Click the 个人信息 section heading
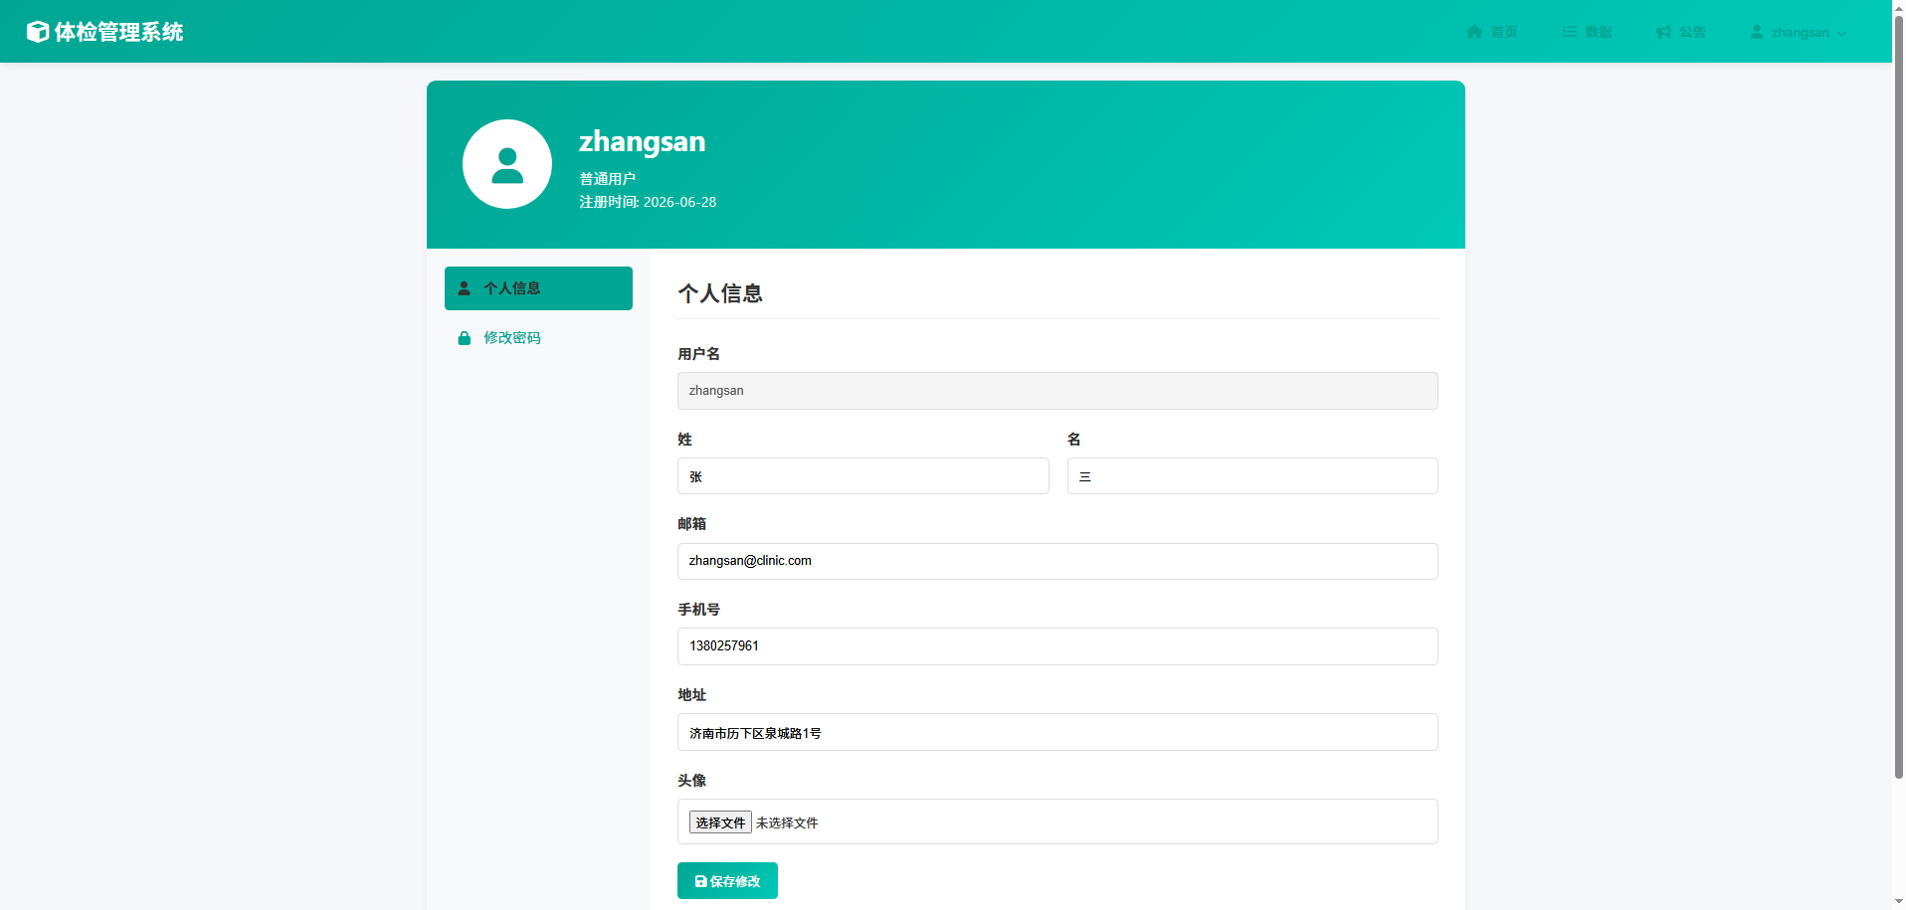Viewport: 1906px width, 910px height. click(720, 293)
